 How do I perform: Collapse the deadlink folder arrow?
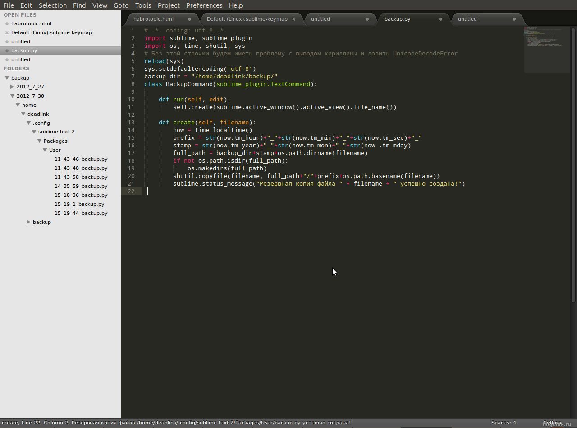click(23, 114)
